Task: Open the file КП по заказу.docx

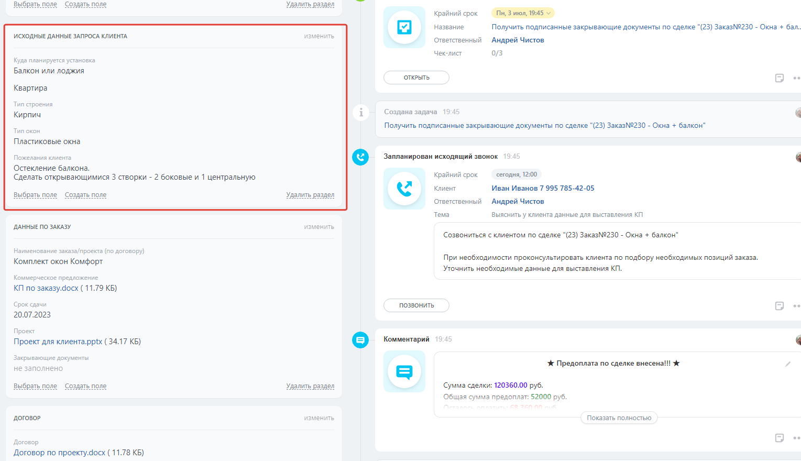Action: (46, 288)
